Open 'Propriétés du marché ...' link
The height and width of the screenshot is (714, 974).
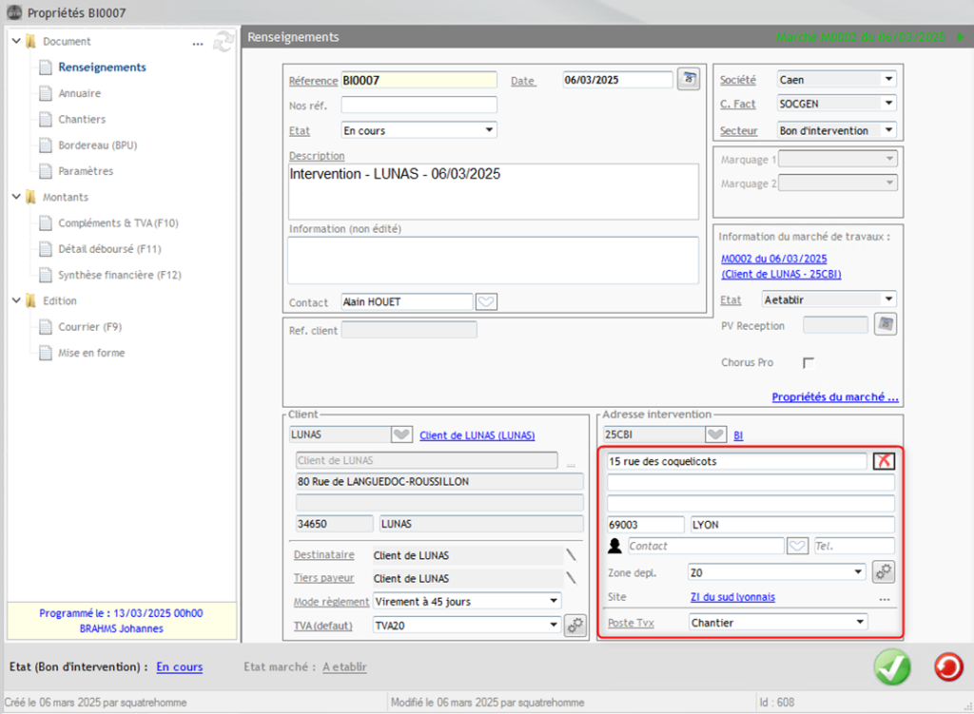tap(834, 396)
